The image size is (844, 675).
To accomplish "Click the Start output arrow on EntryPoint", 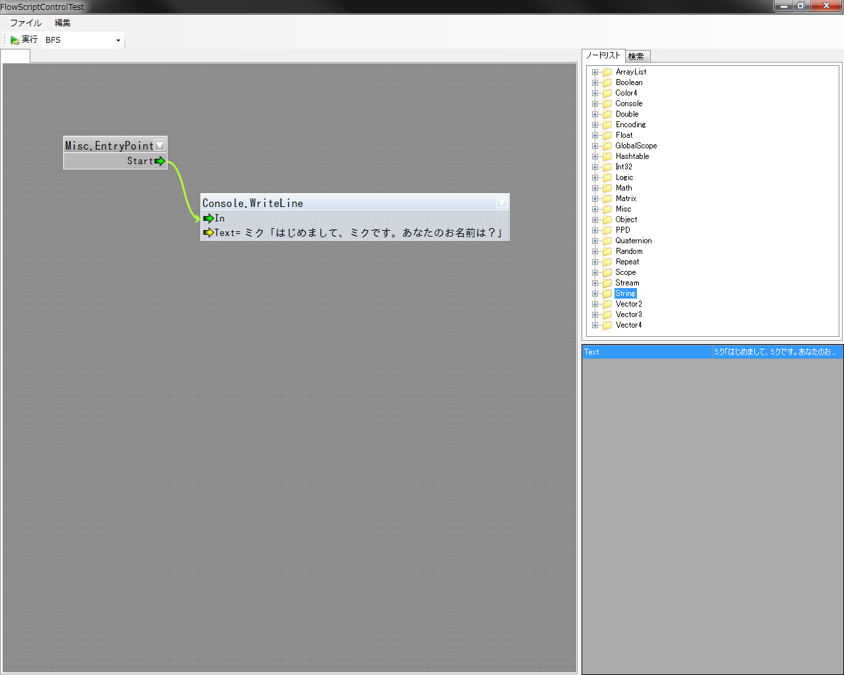I will point(160,161).
